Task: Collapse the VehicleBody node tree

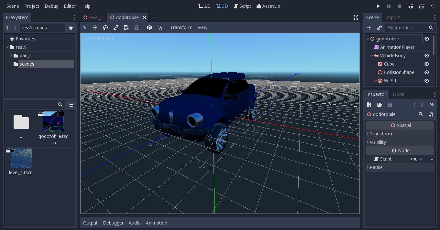Action: click(372, 56)
